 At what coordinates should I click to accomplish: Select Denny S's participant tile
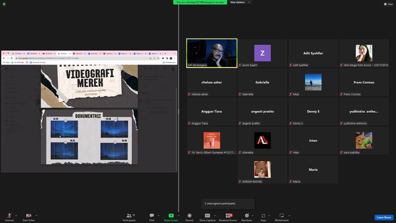313,111
